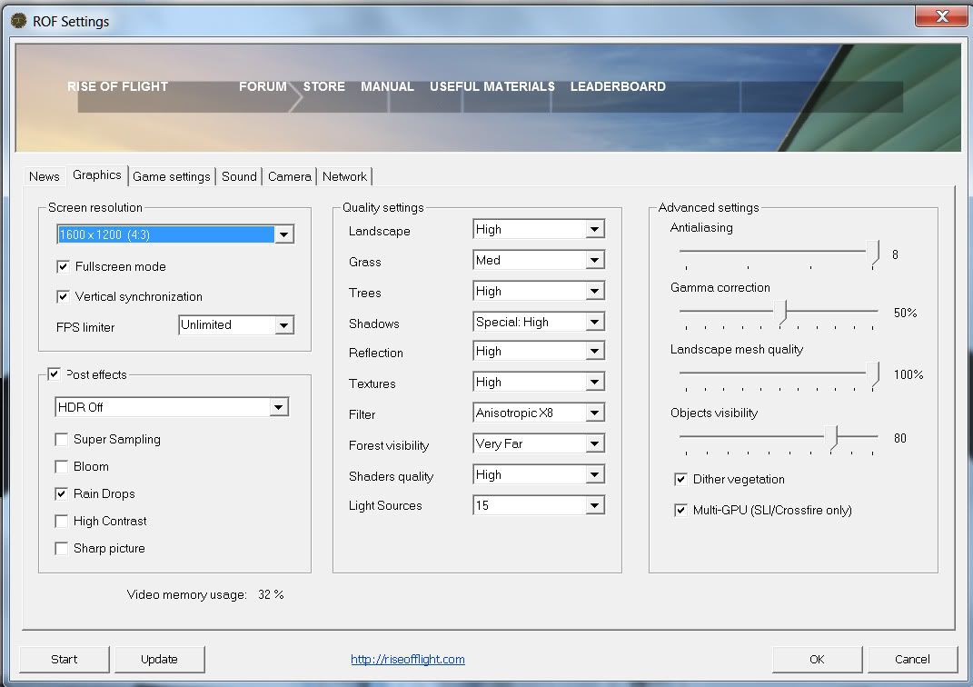Open the STORE banner link
This screenshot has height=687, width=973.
pyautogui.click(x=324, y=86)
